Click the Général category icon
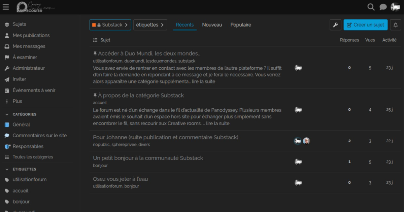 tap(7, 125)
